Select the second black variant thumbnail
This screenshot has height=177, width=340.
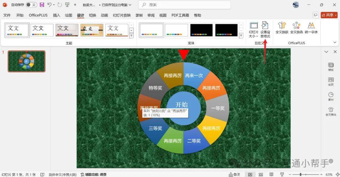click(226, 30)
